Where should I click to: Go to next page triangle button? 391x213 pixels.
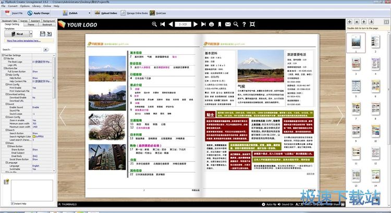pos(195,24)
